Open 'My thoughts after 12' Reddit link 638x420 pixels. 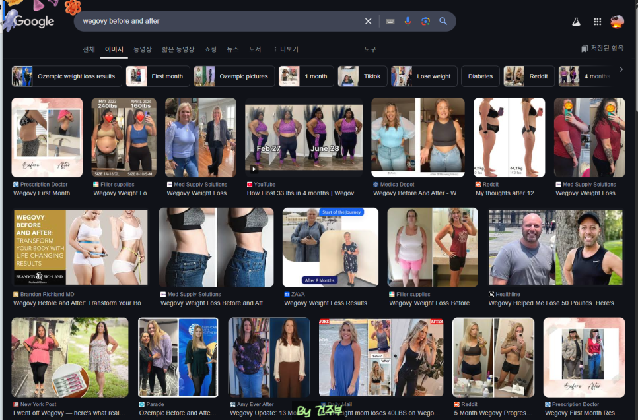(508, 193)
